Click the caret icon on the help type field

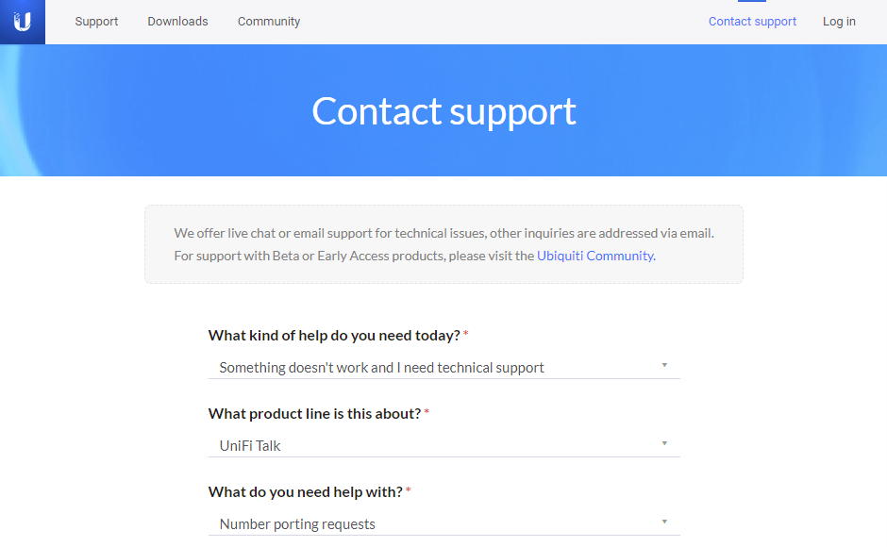[x=664, y=365]
